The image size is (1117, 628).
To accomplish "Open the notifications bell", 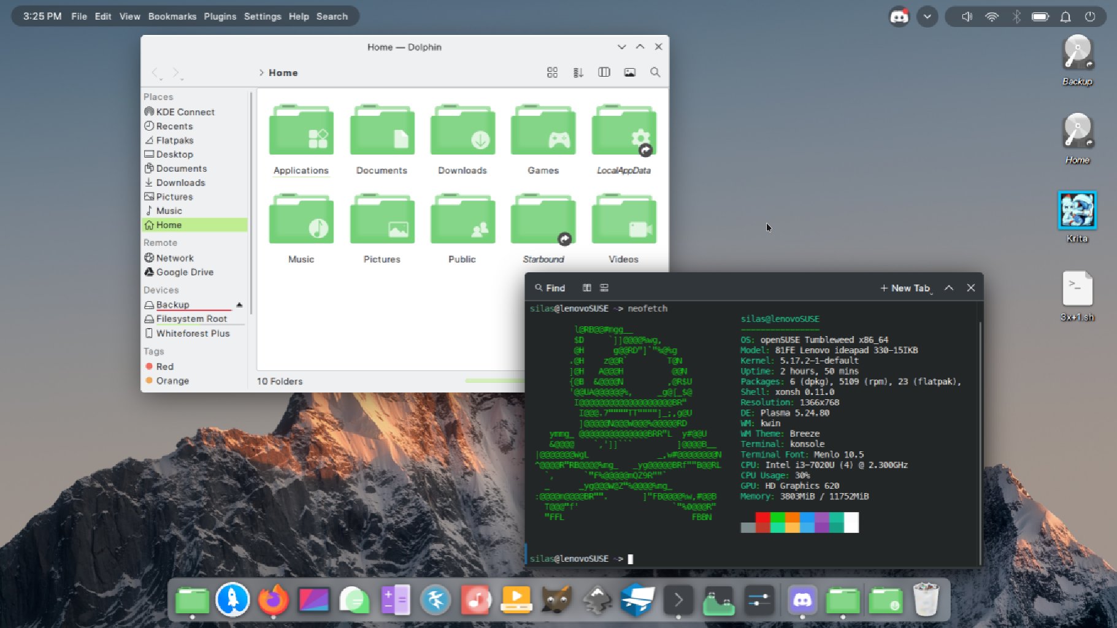I will click(x=1065, y=17).
